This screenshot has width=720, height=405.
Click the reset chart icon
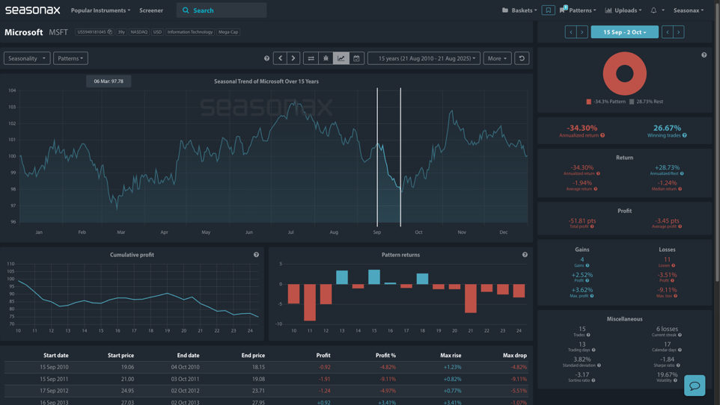pyautogui.click(x=522, y=58)
